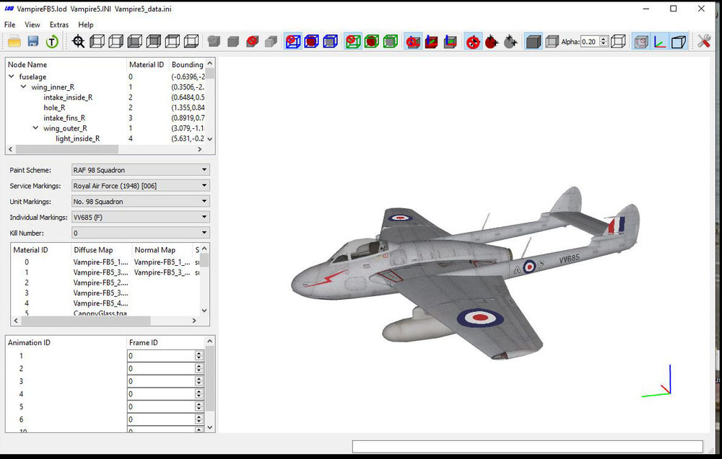Click the Diffuse Map column header
The height and width of the screenshot is (459, 722).
[93, 250]
